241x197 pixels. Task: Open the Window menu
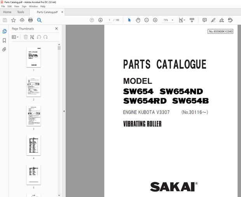33,7
